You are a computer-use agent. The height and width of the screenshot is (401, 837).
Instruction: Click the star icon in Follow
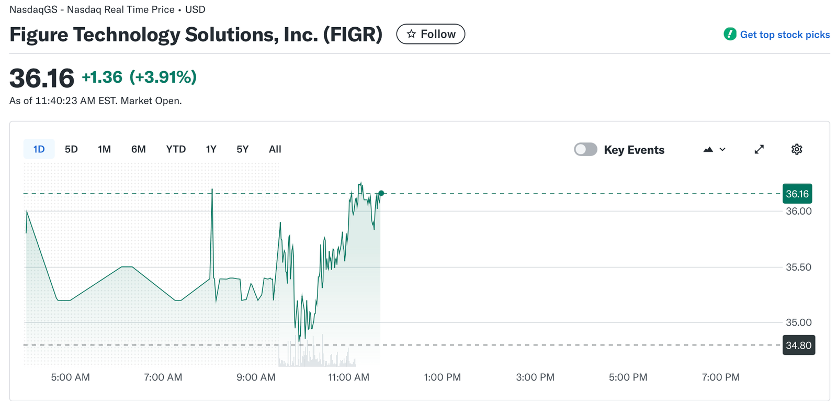click(411, 34)
